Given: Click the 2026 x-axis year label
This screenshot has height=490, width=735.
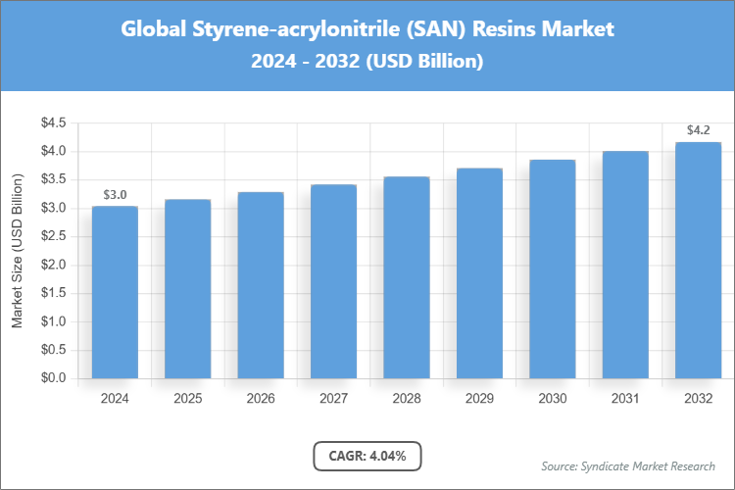Looking at the screenshot, I should point(261,399).
